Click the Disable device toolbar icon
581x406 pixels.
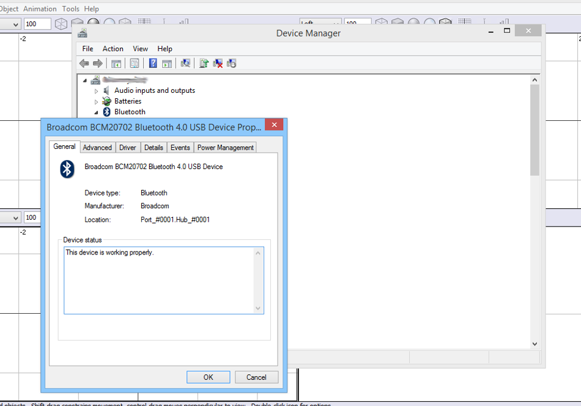click(x=232, y=63)
